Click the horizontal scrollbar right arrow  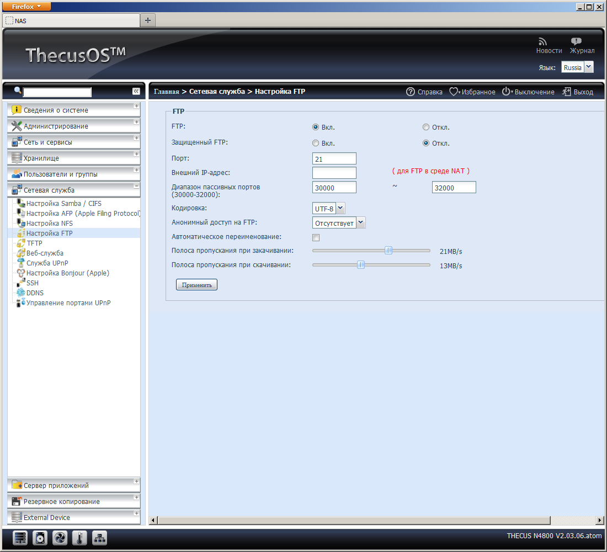click(600, 520)
